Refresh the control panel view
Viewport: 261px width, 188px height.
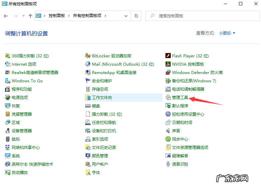136,16
